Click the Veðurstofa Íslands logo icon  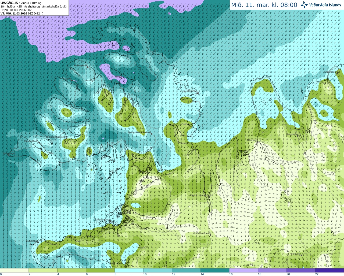click(x=304, y=5)
